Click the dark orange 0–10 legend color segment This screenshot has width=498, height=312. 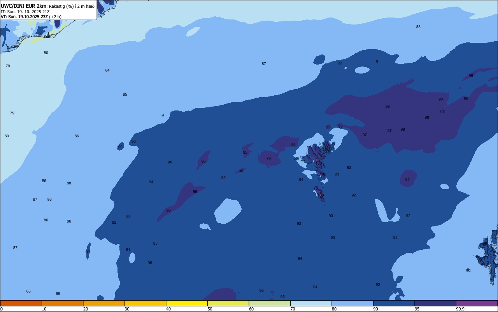(x=21, y=303)
